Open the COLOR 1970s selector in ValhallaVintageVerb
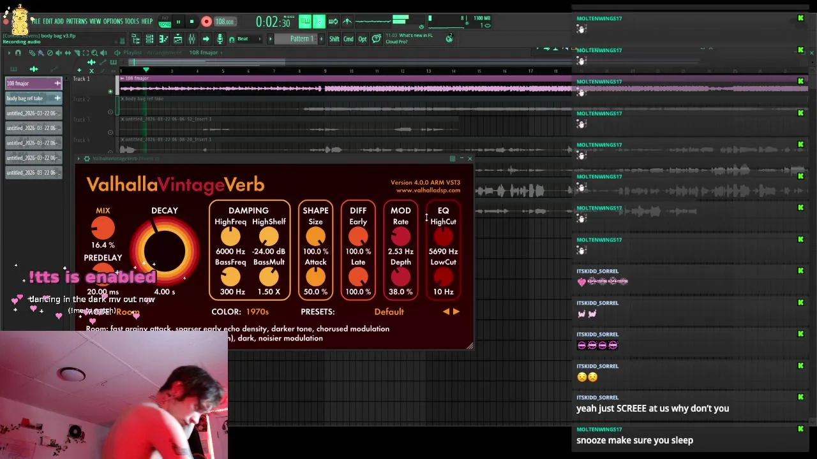The height and width of the screenshot is (459, 817). click(x=257, y=312)
